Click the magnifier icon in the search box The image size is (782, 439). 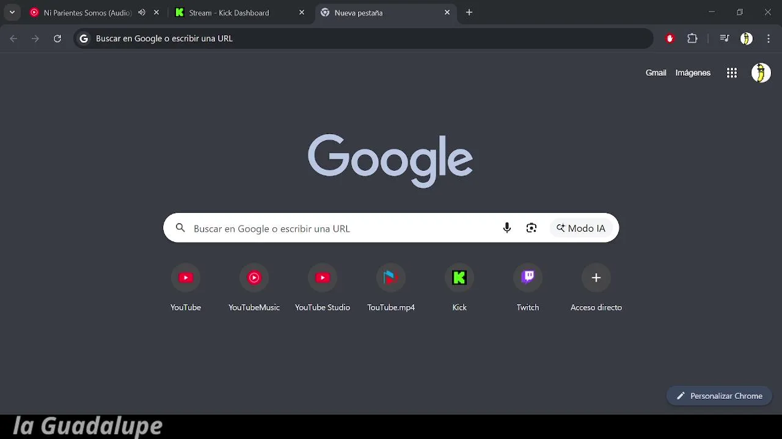pyautogui.click(x=180, y=228)
